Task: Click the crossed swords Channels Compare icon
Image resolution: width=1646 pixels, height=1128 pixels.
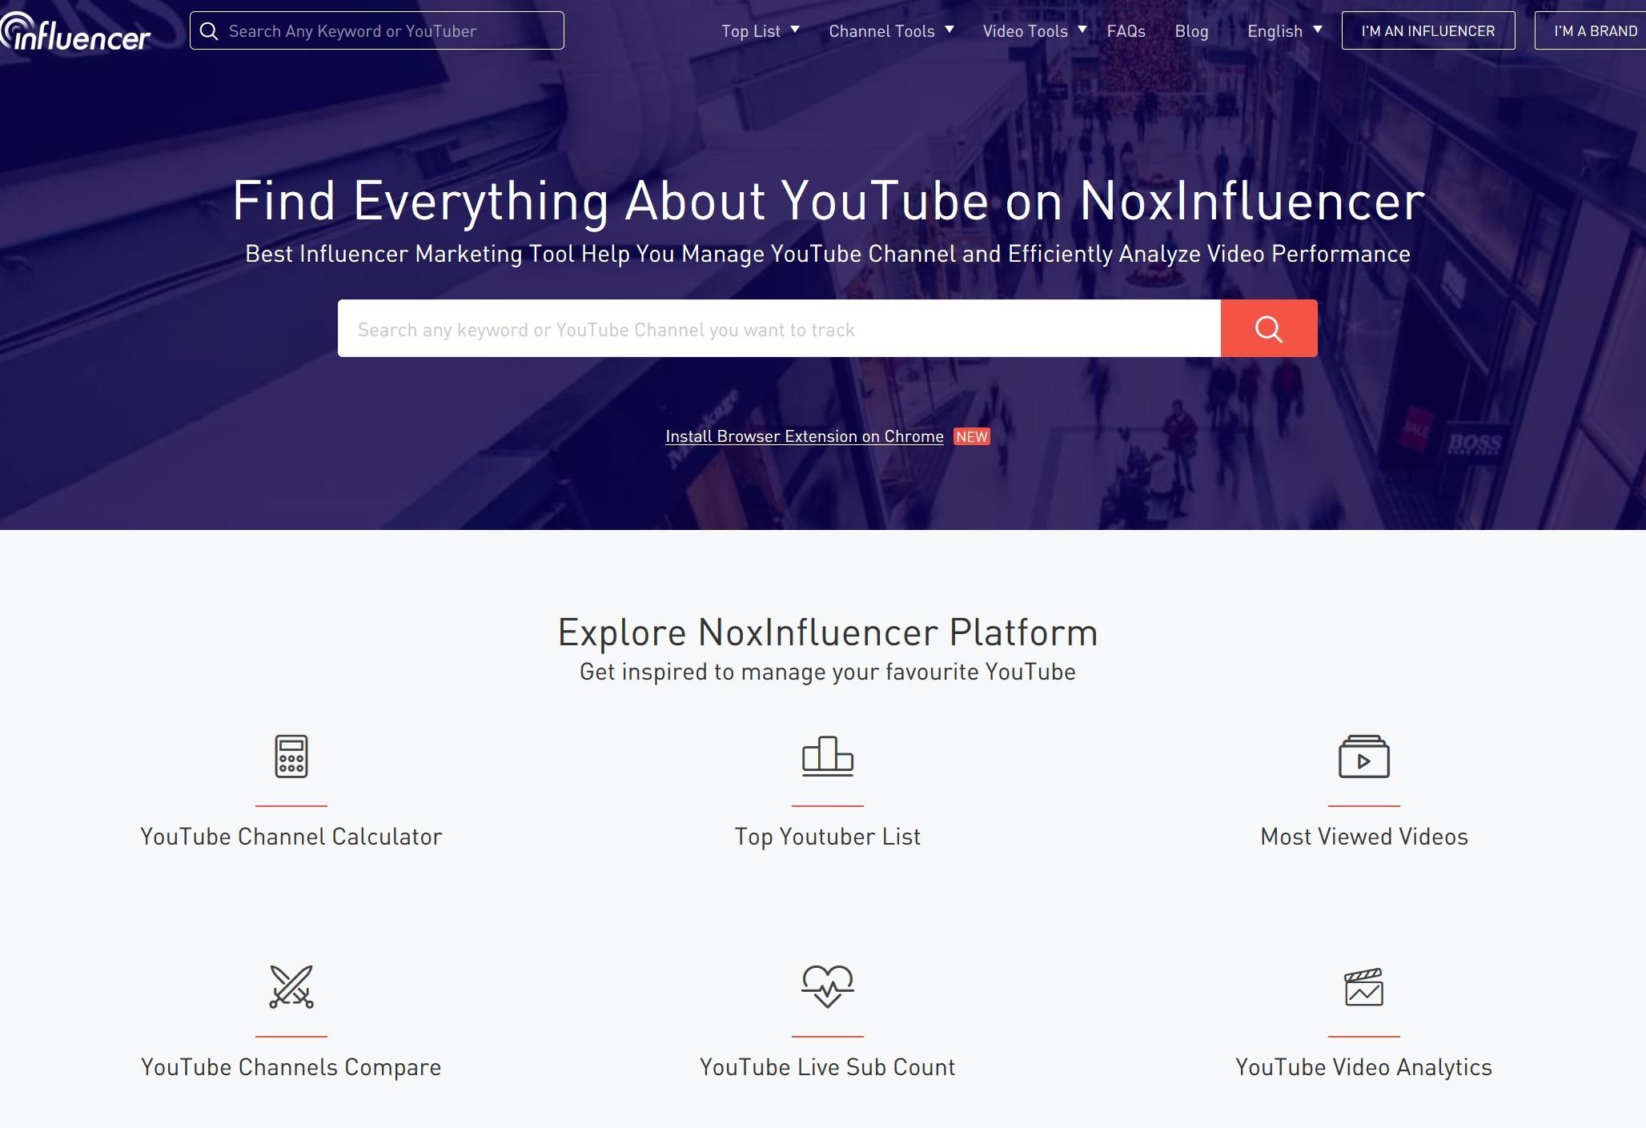Action: click(x=291, y=986)
